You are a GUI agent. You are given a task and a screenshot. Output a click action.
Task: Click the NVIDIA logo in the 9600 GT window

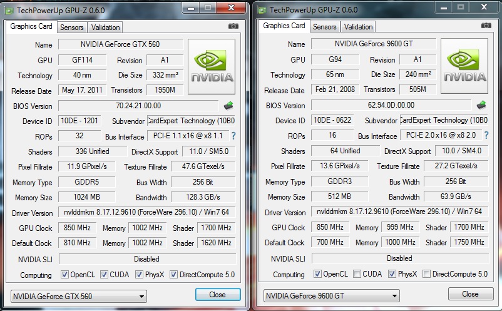pyautogui.click(x=464, y=66)
